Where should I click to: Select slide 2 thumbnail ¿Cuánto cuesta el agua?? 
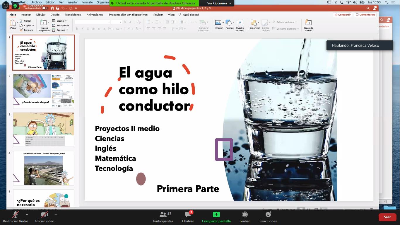[44, 91]
